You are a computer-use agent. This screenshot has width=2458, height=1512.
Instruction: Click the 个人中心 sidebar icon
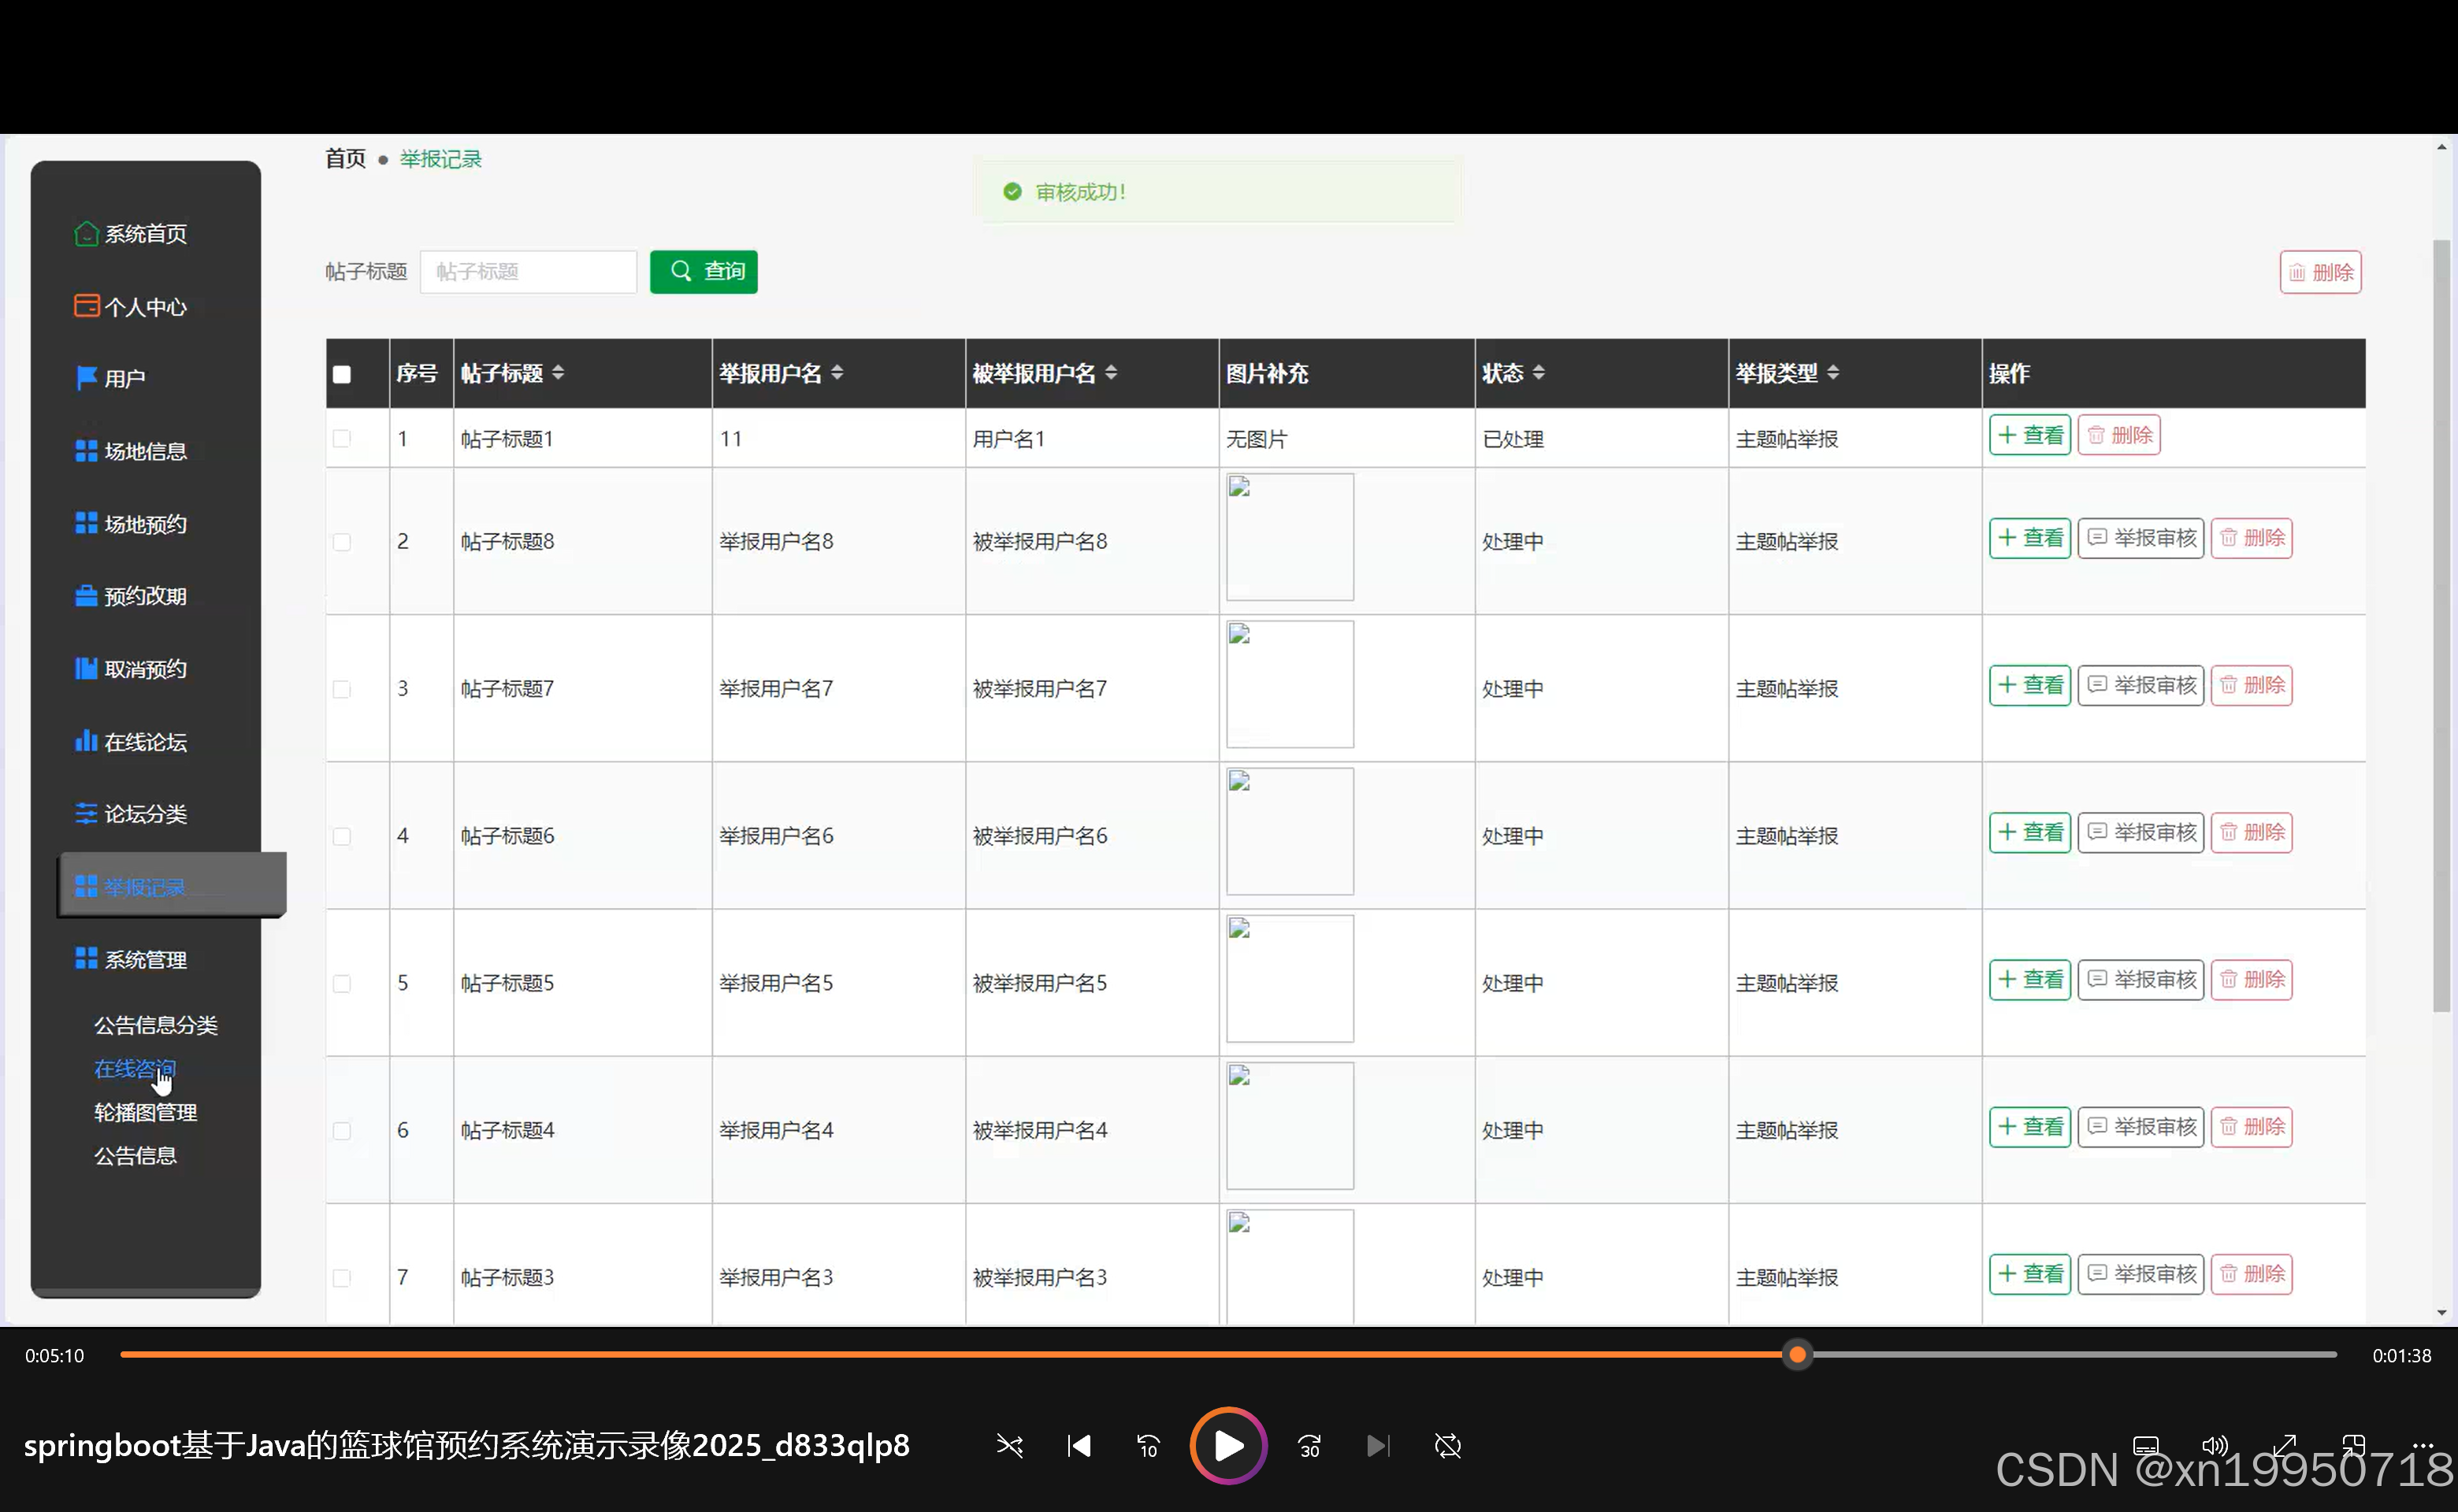86,306
